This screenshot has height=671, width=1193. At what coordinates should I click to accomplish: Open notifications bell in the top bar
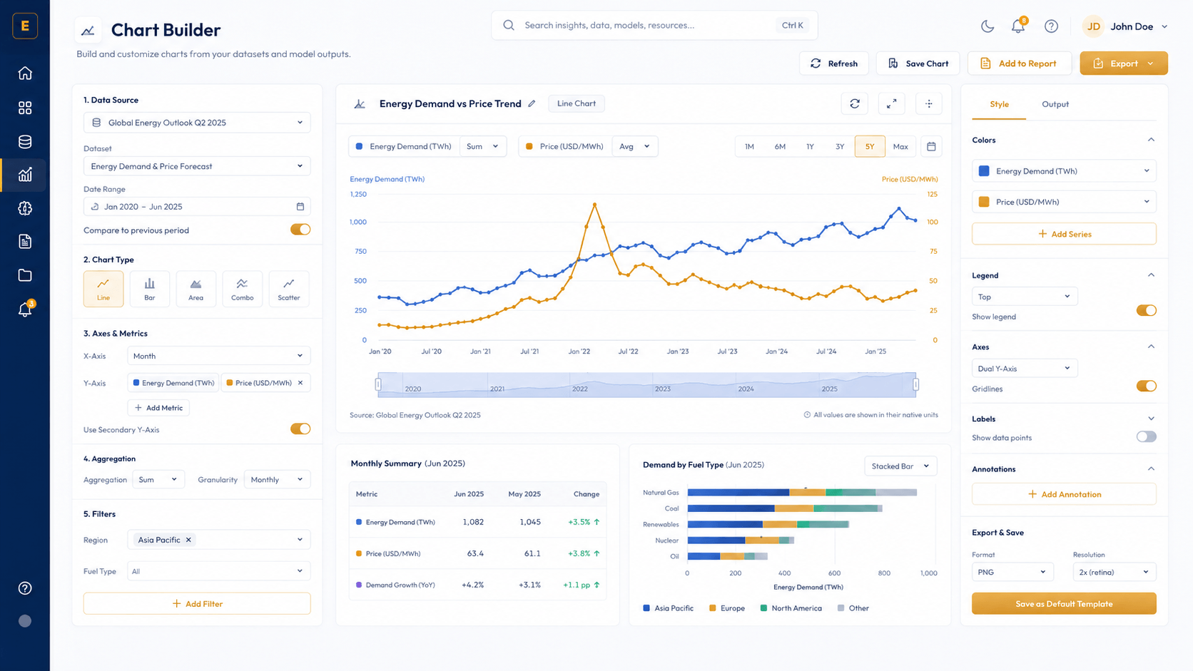tap(1018, 26)
